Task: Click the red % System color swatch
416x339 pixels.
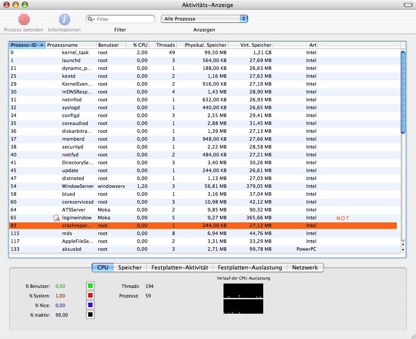Action: (90, 295)
